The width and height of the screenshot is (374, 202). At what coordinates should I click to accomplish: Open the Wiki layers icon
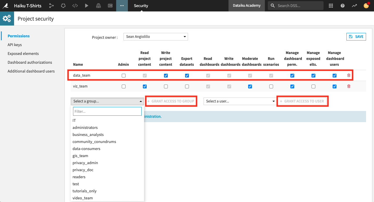click(x=99, y=6)
